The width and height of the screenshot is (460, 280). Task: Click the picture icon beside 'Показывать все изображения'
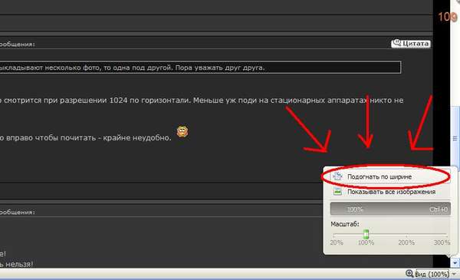tap(337, 191)
